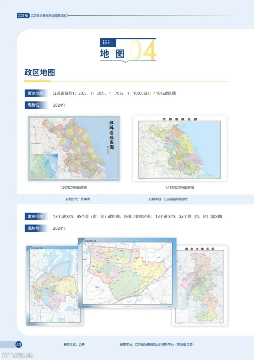Click the page number 20
Viewport: 254px width, 360px height.
[19, 344]
